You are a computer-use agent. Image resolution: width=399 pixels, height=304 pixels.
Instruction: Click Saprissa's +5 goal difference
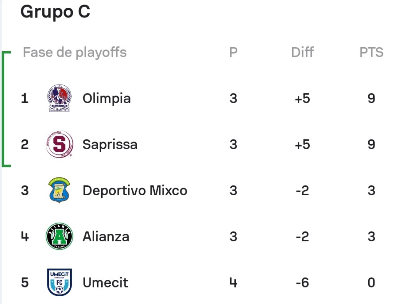point(302,145)
